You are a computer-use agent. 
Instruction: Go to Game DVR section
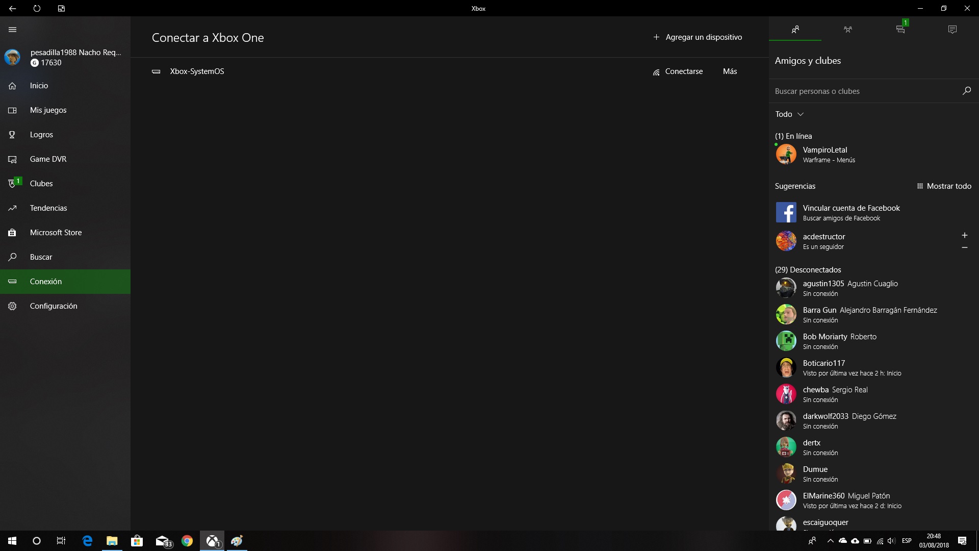coord(48,159)
